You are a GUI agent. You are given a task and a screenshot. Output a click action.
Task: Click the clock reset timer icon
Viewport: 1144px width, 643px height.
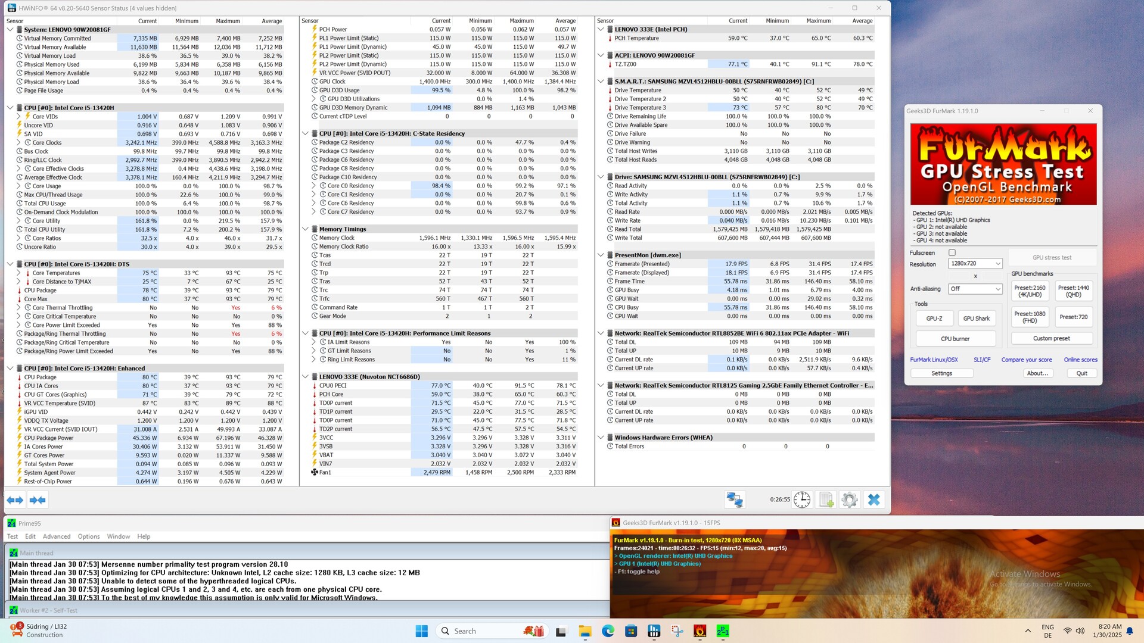click(x=802, y=500)
